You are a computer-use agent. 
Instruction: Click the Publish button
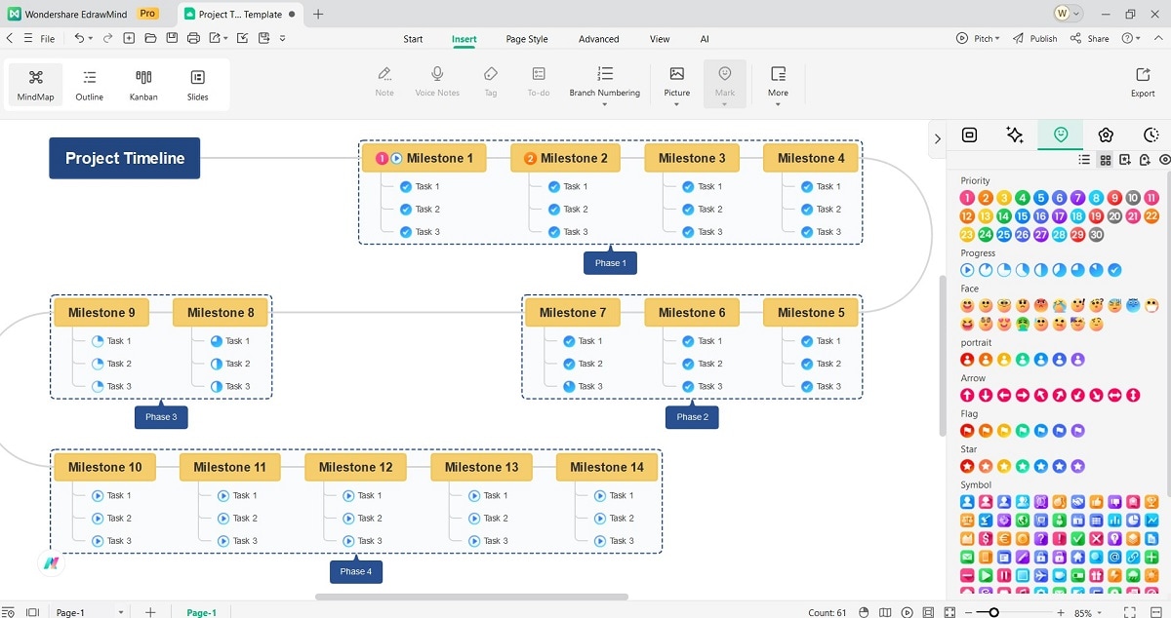(x=1035, y=38)
